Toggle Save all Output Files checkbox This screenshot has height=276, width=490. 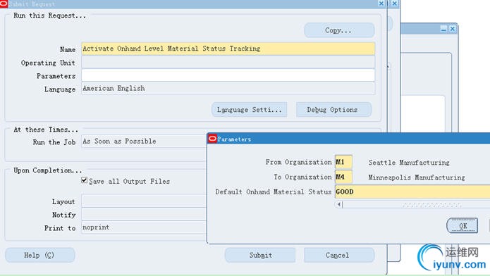pos(85,180)
